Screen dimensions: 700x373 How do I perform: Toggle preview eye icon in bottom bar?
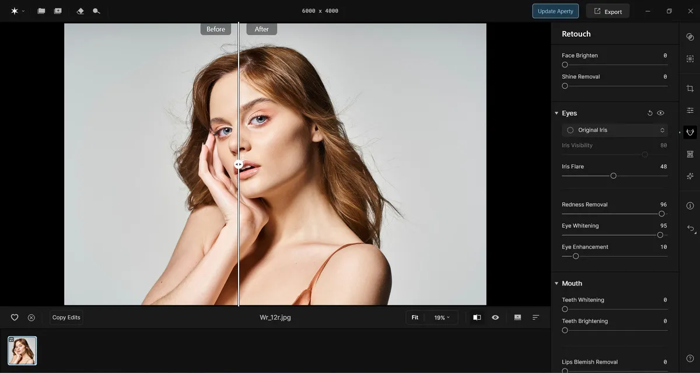tap(495, 318)
